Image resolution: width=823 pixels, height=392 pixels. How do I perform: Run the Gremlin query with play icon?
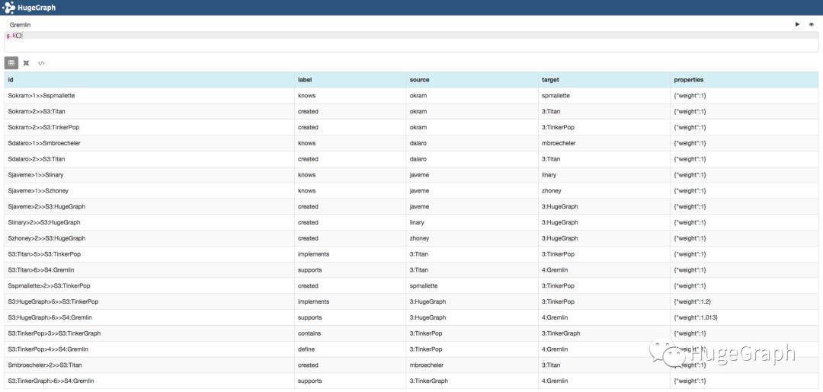pos(797,24)
